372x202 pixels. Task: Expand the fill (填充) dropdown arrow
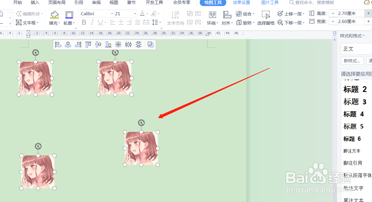pyautogui.click(x=59, y=23)
